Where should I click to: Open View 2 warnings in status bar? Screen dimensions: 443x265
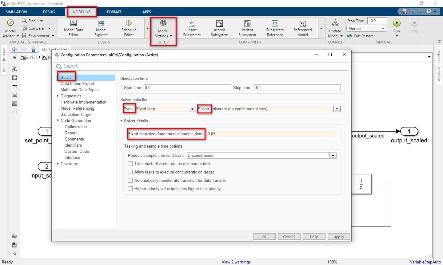click(236, 262)
